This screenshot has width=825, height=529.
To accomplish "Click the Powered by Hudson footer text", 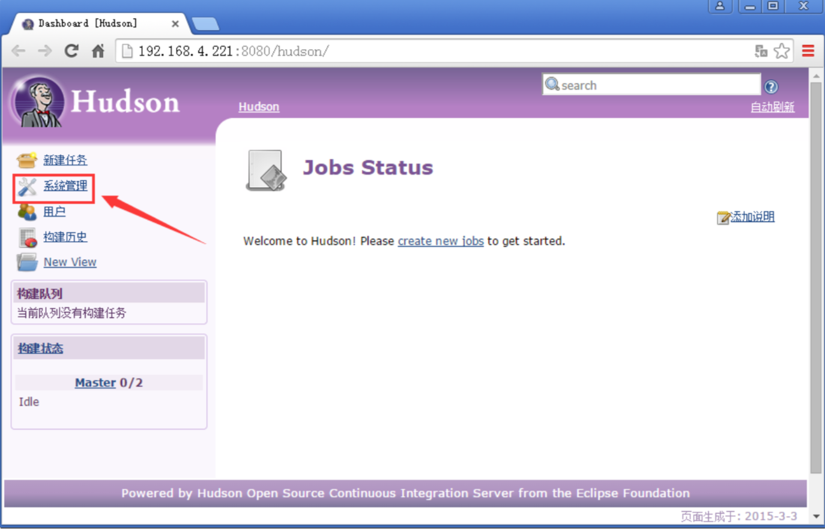I will [x=405, y=493].
